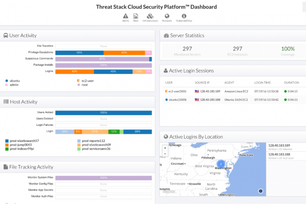Zoom in on the map

[165, 148]
